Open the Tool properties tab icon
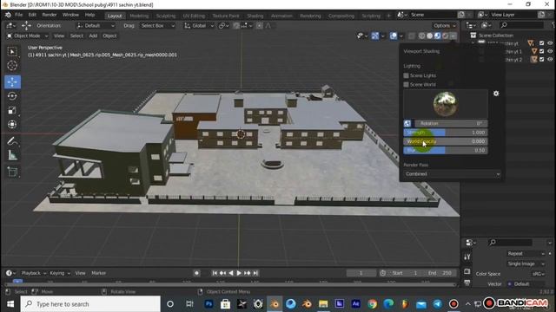The image size is (556, 312). (x=467, y=257)
